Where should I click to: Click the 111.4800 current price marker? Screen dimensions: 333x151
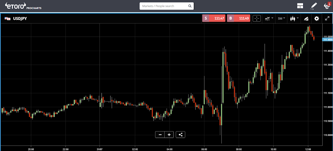click(x=327, y=39)
